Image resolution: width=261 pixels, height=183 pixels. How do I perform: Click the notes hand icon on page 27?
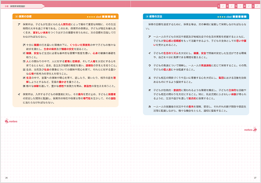pyautogui.click(x=255, y=129)
